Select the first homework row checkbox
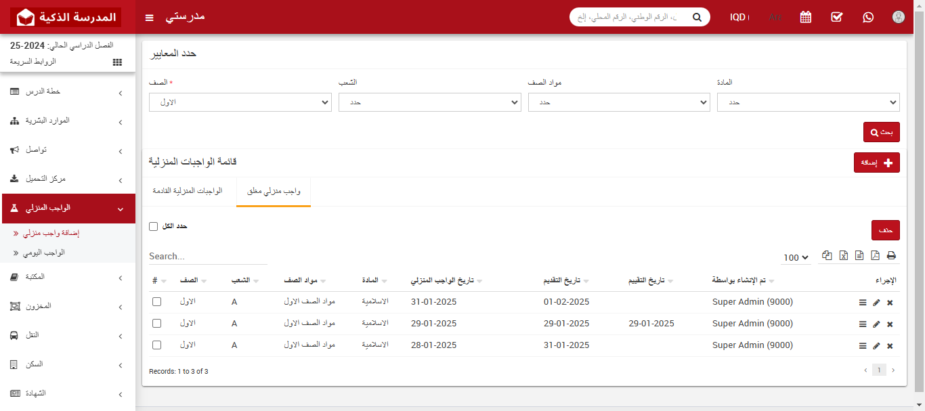 click(x=156, y=302)
